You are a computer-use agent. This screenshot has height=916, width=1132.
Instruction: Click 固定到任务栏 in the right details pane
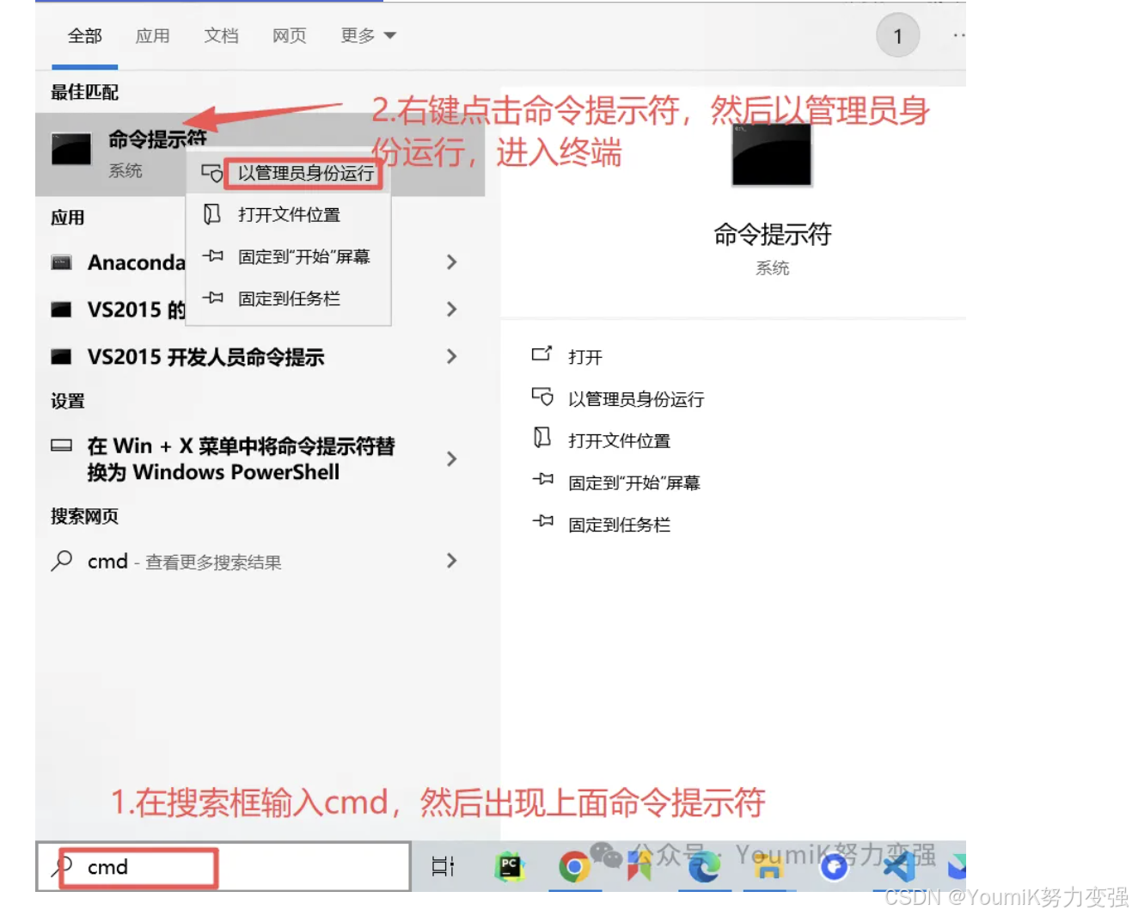point(619,525)
